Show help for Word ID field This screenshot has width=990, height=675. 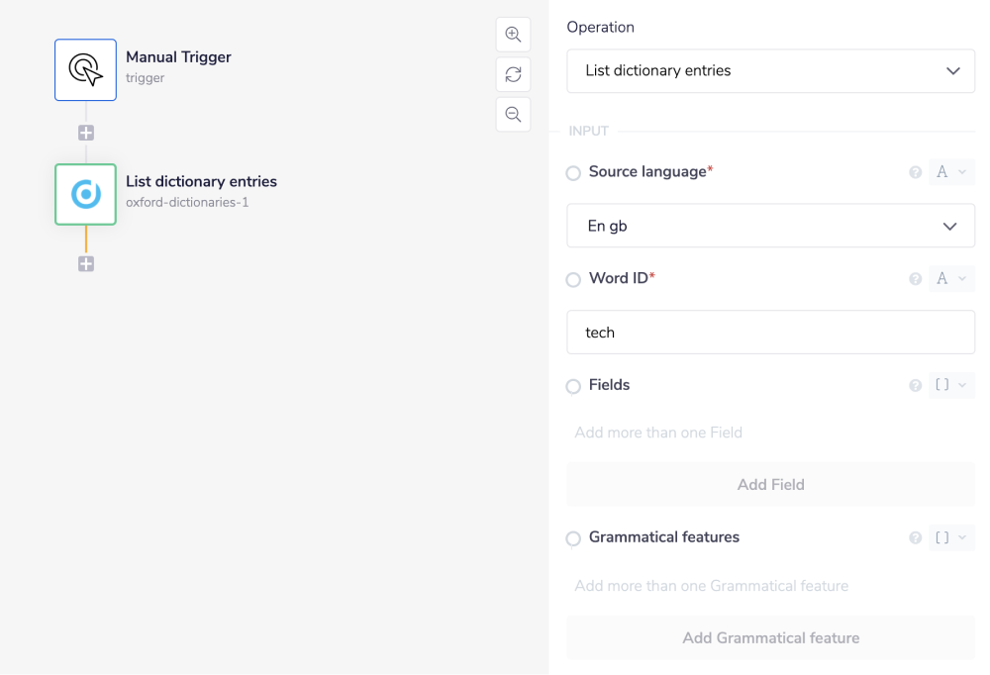(x=916, y=279)
